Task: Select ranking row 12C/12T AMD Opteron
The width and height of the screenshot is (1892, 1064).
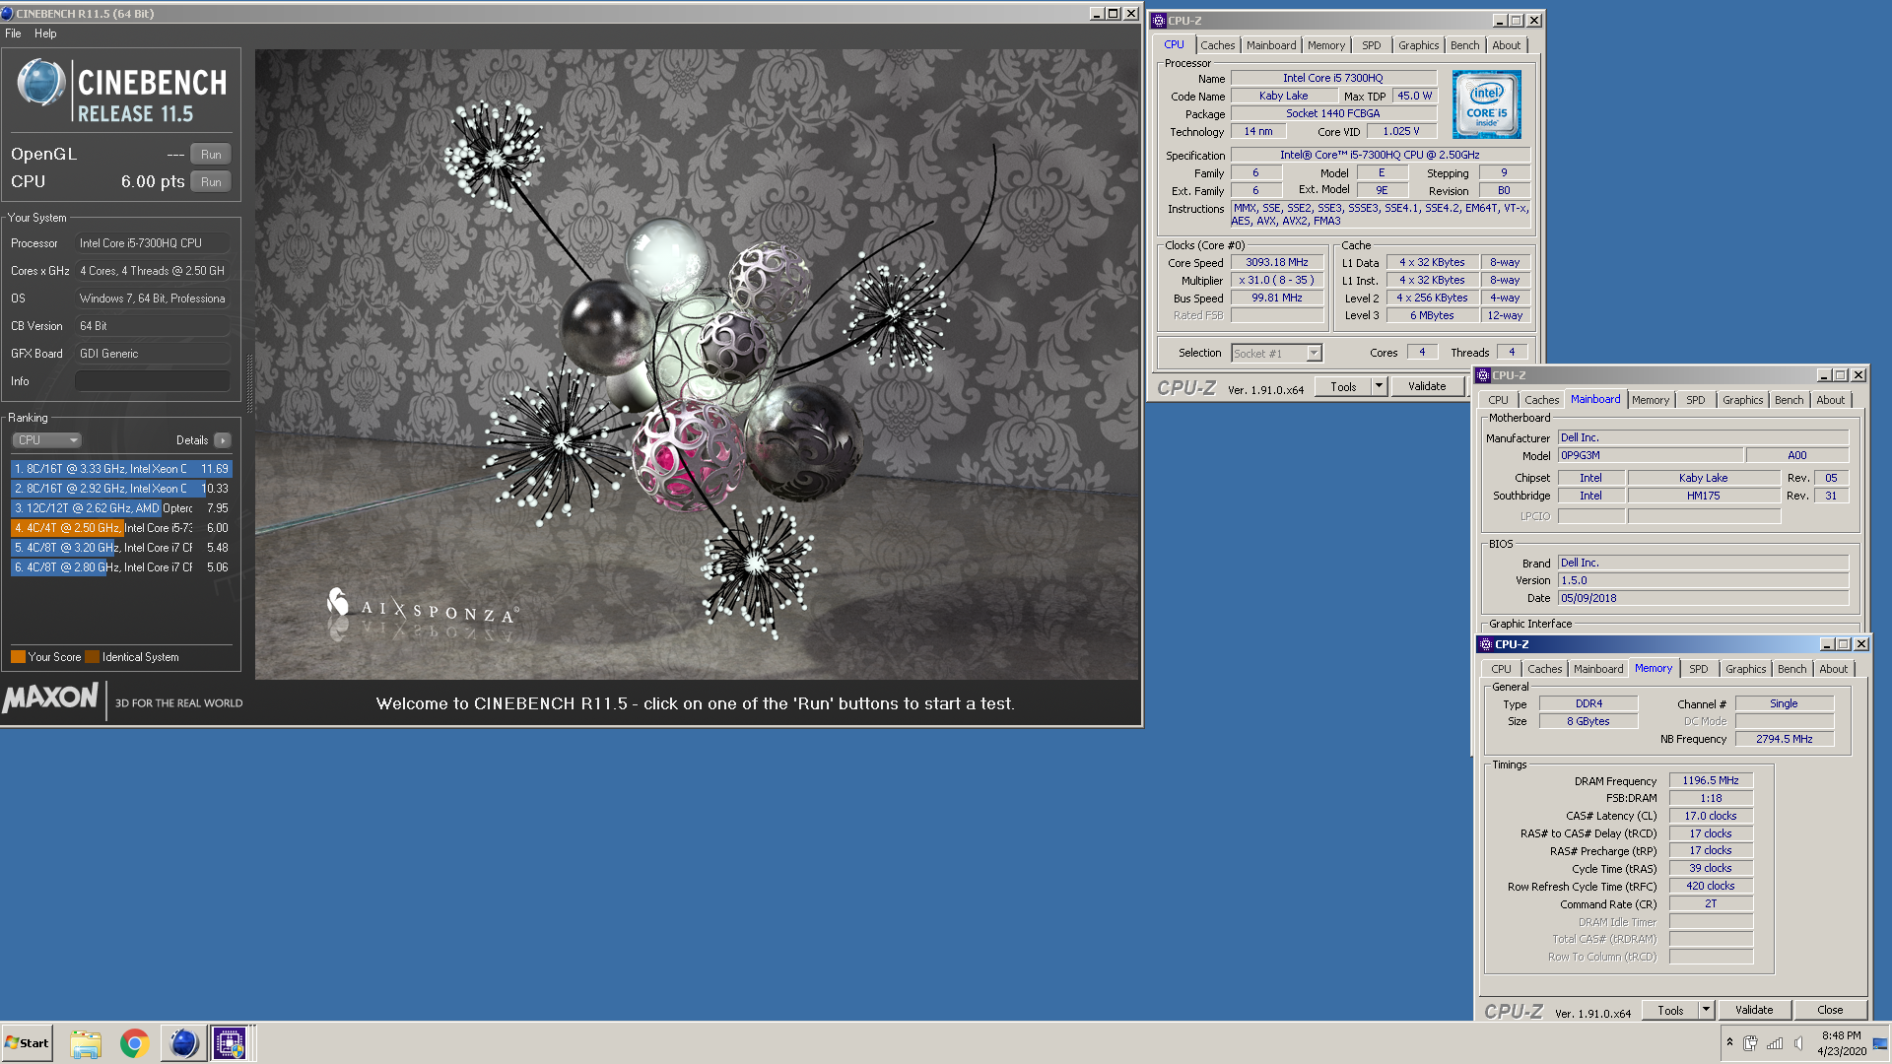Action: point(121,508)
